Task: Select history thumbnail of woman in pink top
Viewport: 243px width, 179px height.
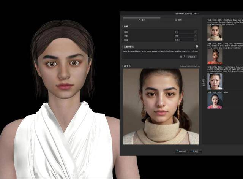Action: pyautogui.click(x=215, y=101)
